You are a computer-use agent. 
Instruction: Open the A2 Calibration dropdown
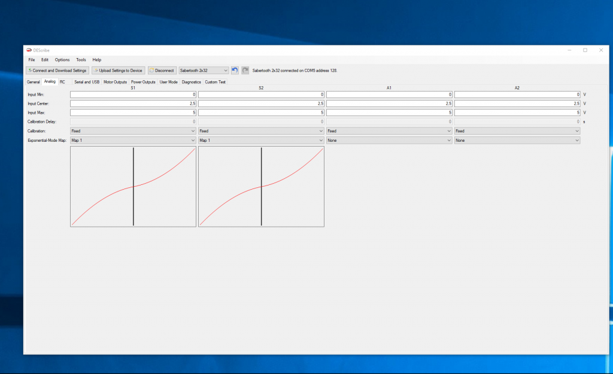click(x=517, y=131)
